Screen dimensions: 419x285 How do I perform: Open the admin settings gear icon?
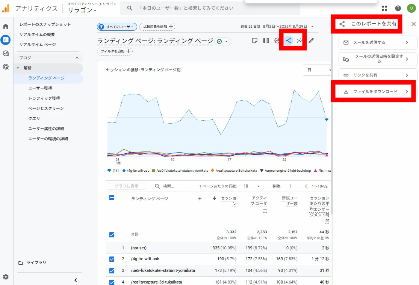click(x=6, y=277)
